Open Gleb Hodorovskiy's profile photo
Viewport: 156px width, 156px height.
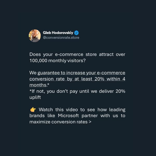pos(35,35)
